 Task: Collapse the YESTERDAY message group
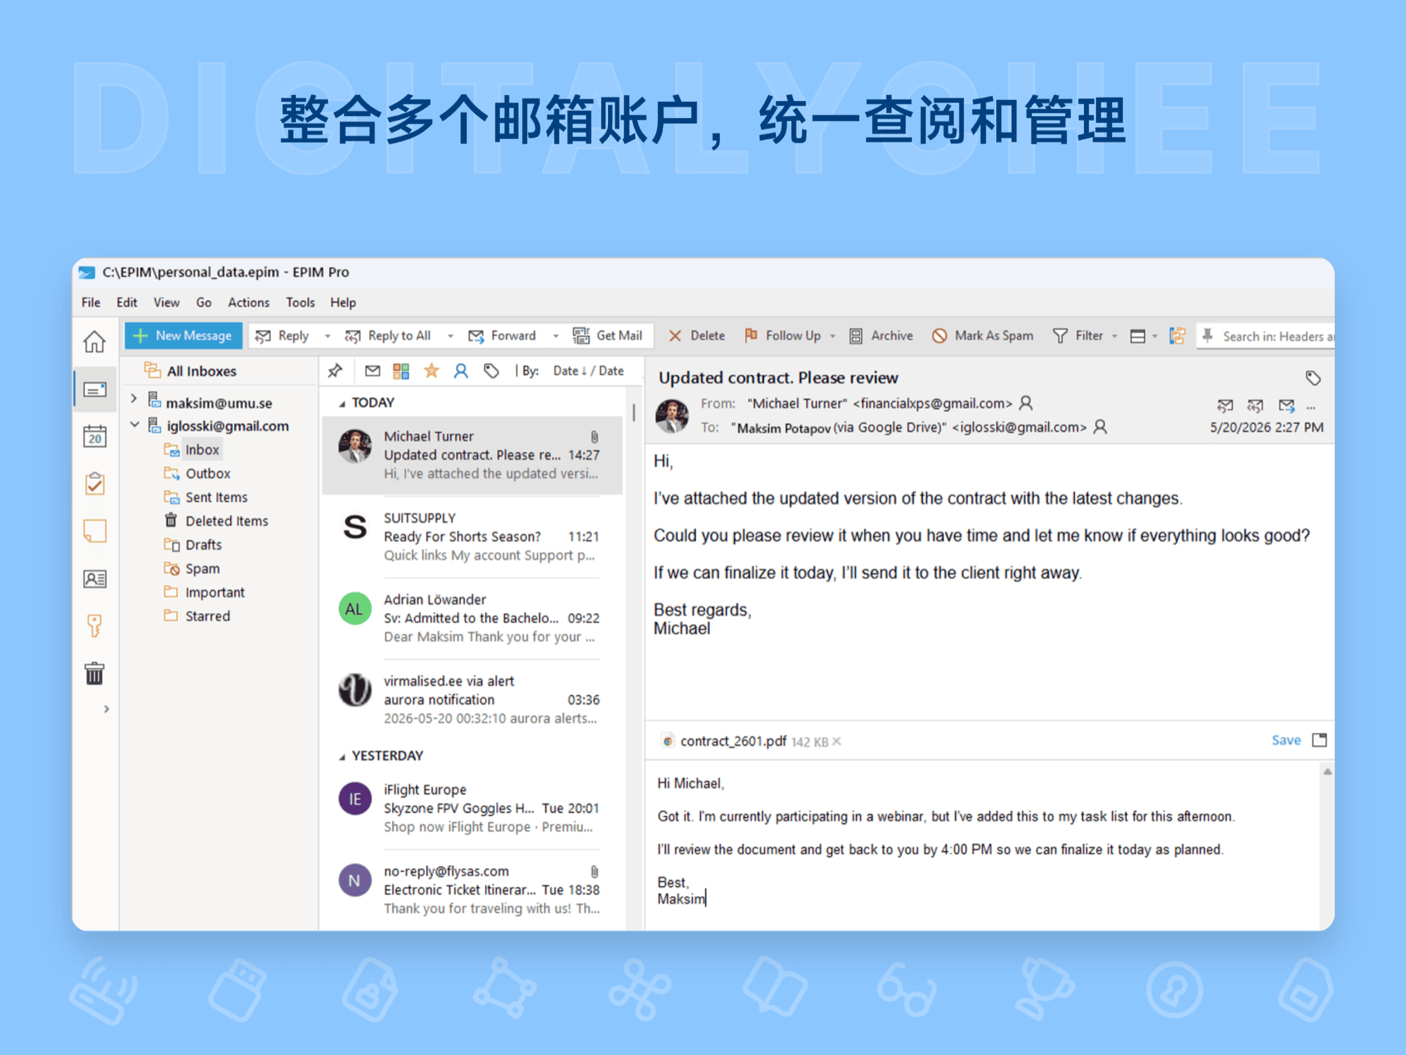(342, 757)
